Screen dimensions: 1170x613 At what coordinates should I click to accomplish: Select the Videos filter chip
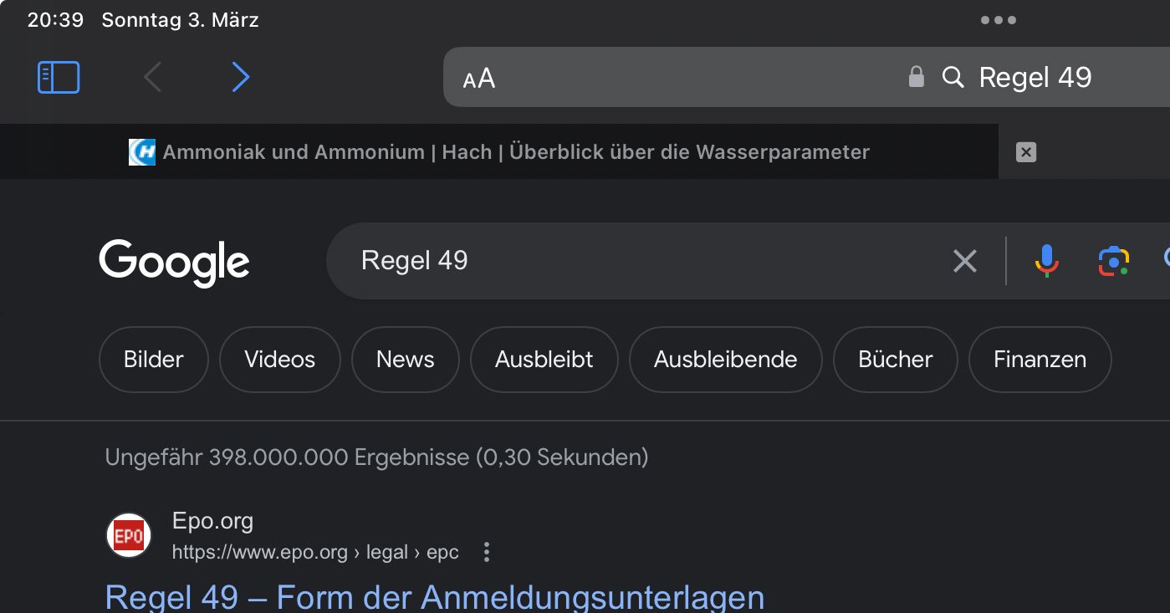pos(279,360)
